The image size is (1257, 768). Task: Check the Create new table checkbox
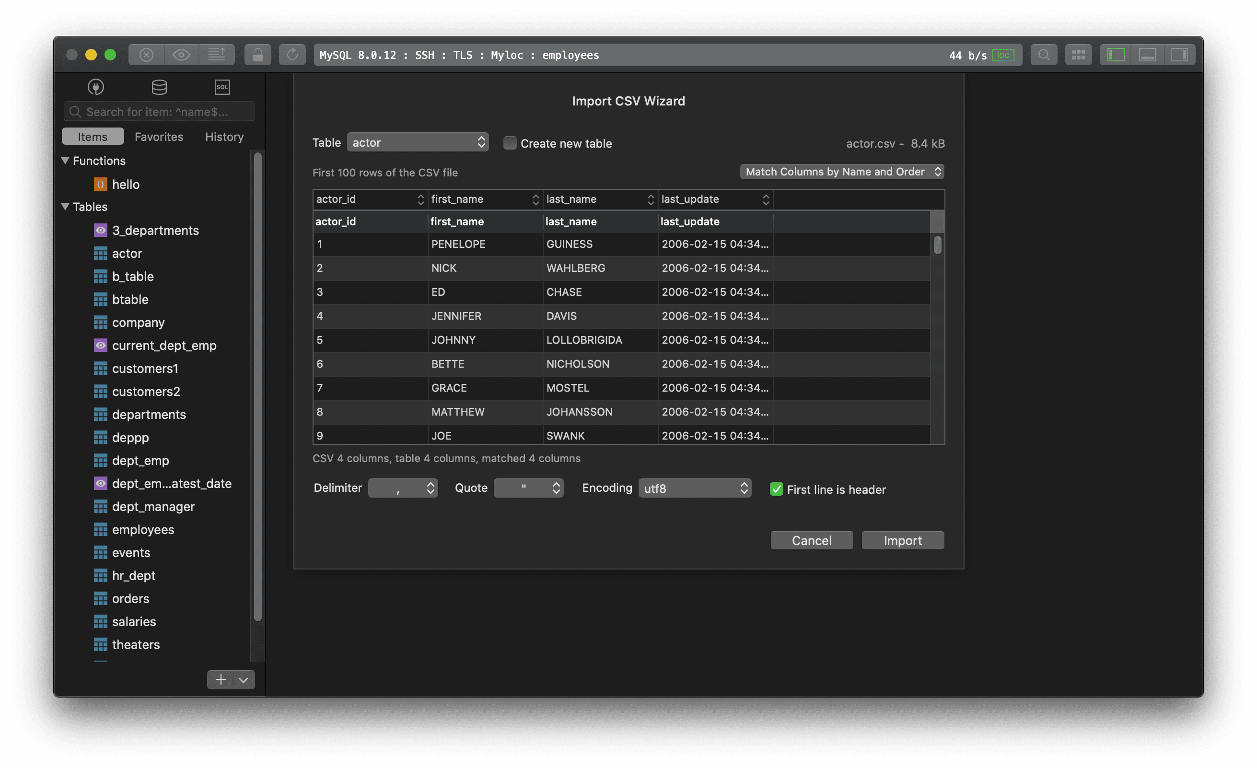pos(510,143)
